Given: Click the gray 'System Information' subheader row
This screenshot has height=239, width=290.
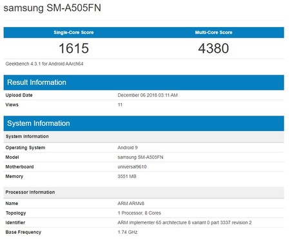Looking at the screenshot, I should click(144, 136).
